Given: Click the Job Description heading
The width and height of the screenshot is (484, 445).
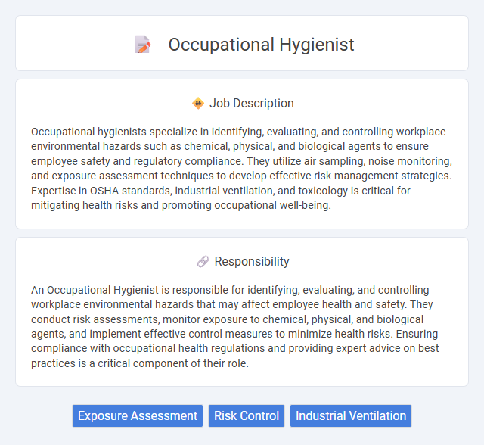Looking at the screenshot, I should click(252, 103).
